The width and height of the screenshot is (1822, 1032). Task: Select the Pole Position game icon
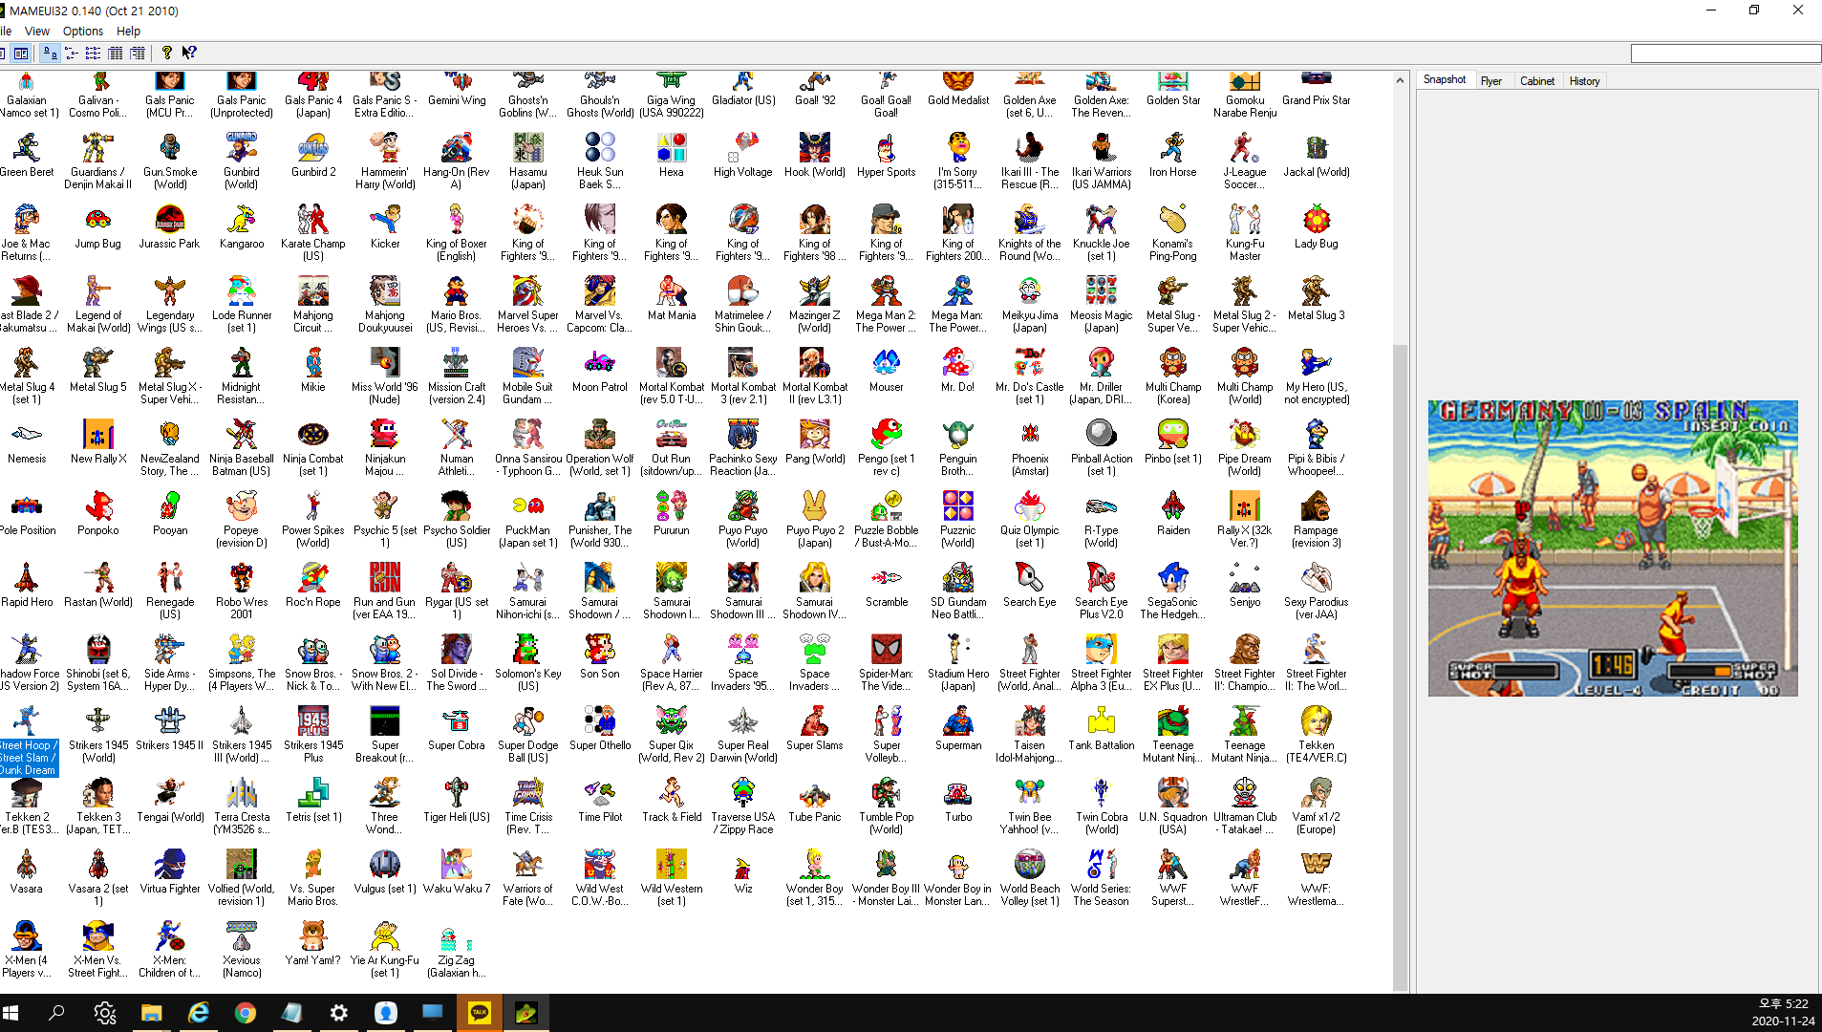pos(27,506)
